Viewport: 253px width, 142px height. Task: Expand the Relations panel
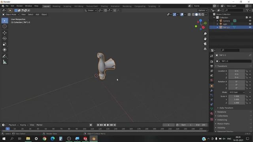pyautogui.click(x=221, y=112)
